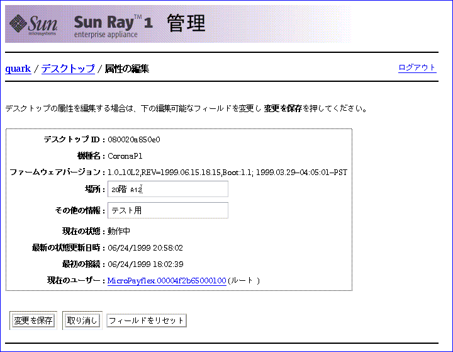Select desktop ID value 080020a850e0
Viewport: 453px width, 352px height.
134,140
